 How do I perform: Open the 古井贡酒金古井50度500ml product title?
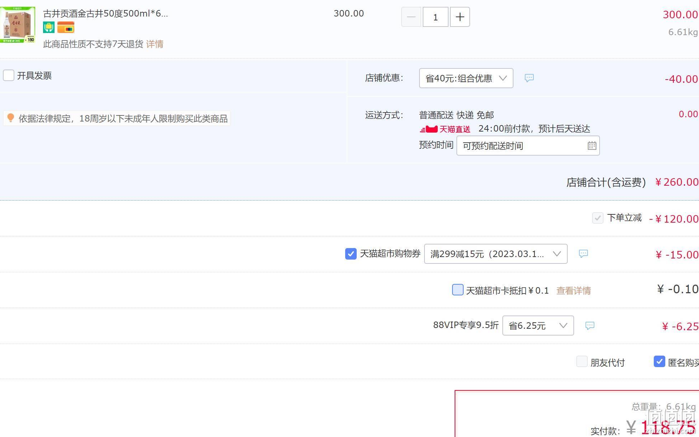tap(105, 14)
